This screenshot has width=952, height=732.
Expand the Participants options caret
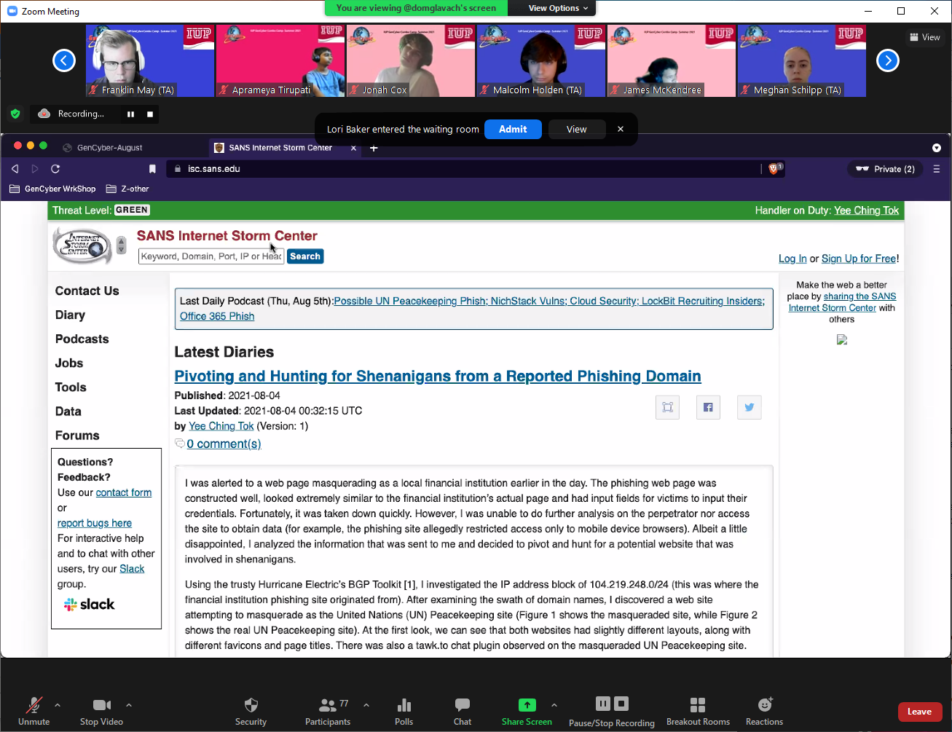366,705
